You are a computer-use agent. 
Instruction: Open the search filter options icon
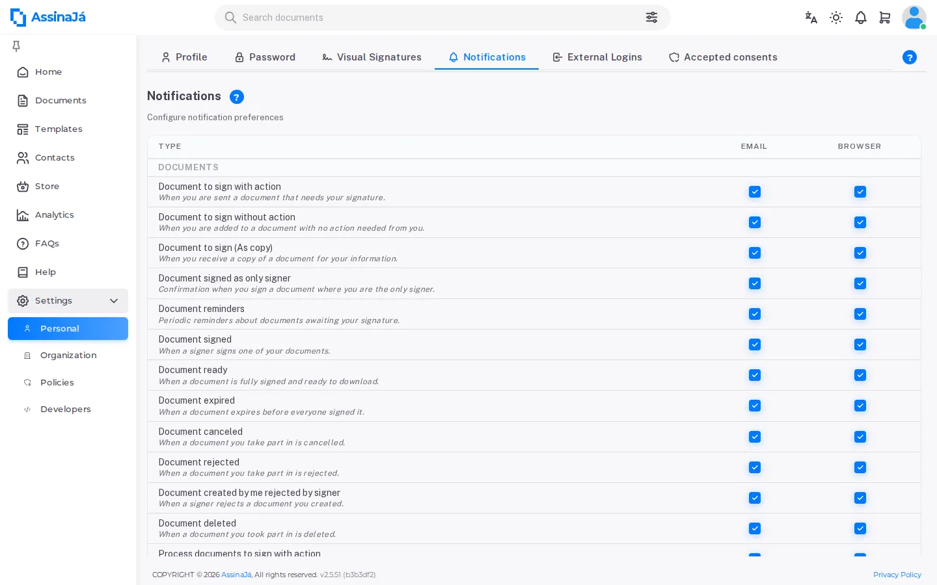click(x=651, y=18)
